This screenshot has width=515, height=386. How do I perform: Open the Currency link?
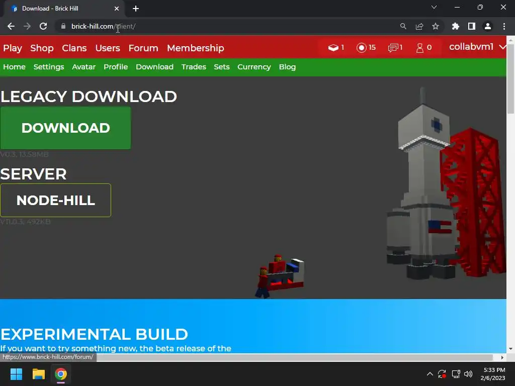[254, 67]
